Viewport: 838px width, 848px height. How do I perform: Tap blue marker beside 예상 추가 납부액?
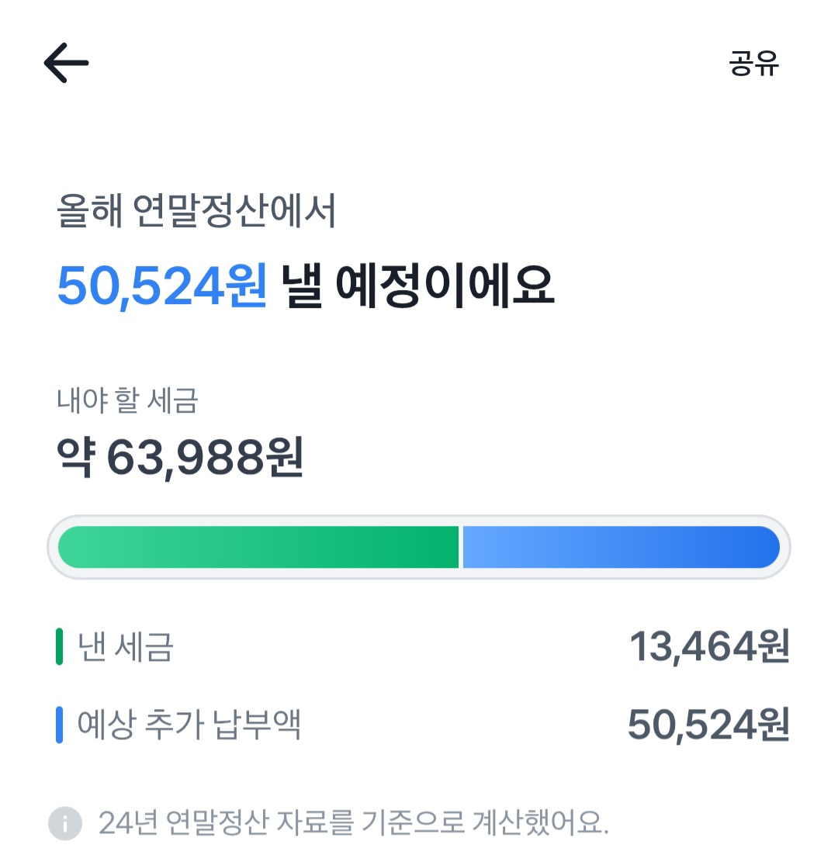(59, 725)
